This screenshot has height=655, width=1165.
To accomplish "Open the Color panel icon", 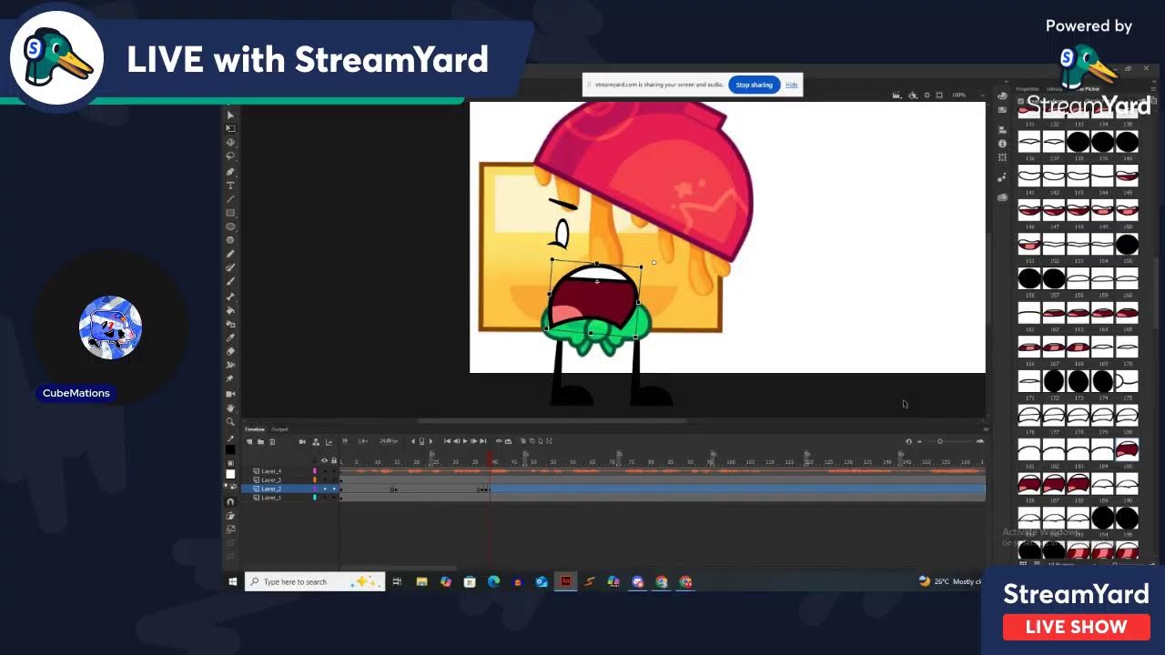I will pos(1002,96).
